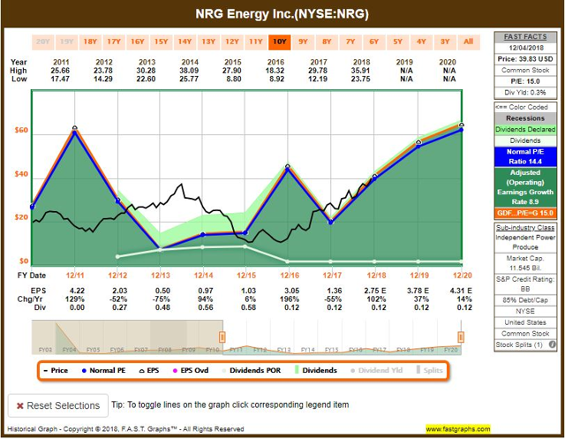Image resolution: width=565 pixels, height=439 pixels.
Task: Click the FY04 area in overview navigator
Action: (x=69, y=350)
